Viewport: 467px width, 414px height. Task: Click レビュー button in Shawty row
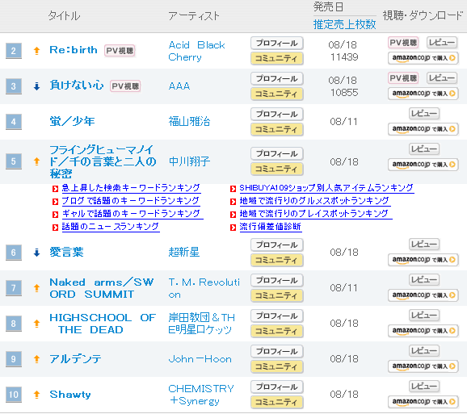pos(424,386)
